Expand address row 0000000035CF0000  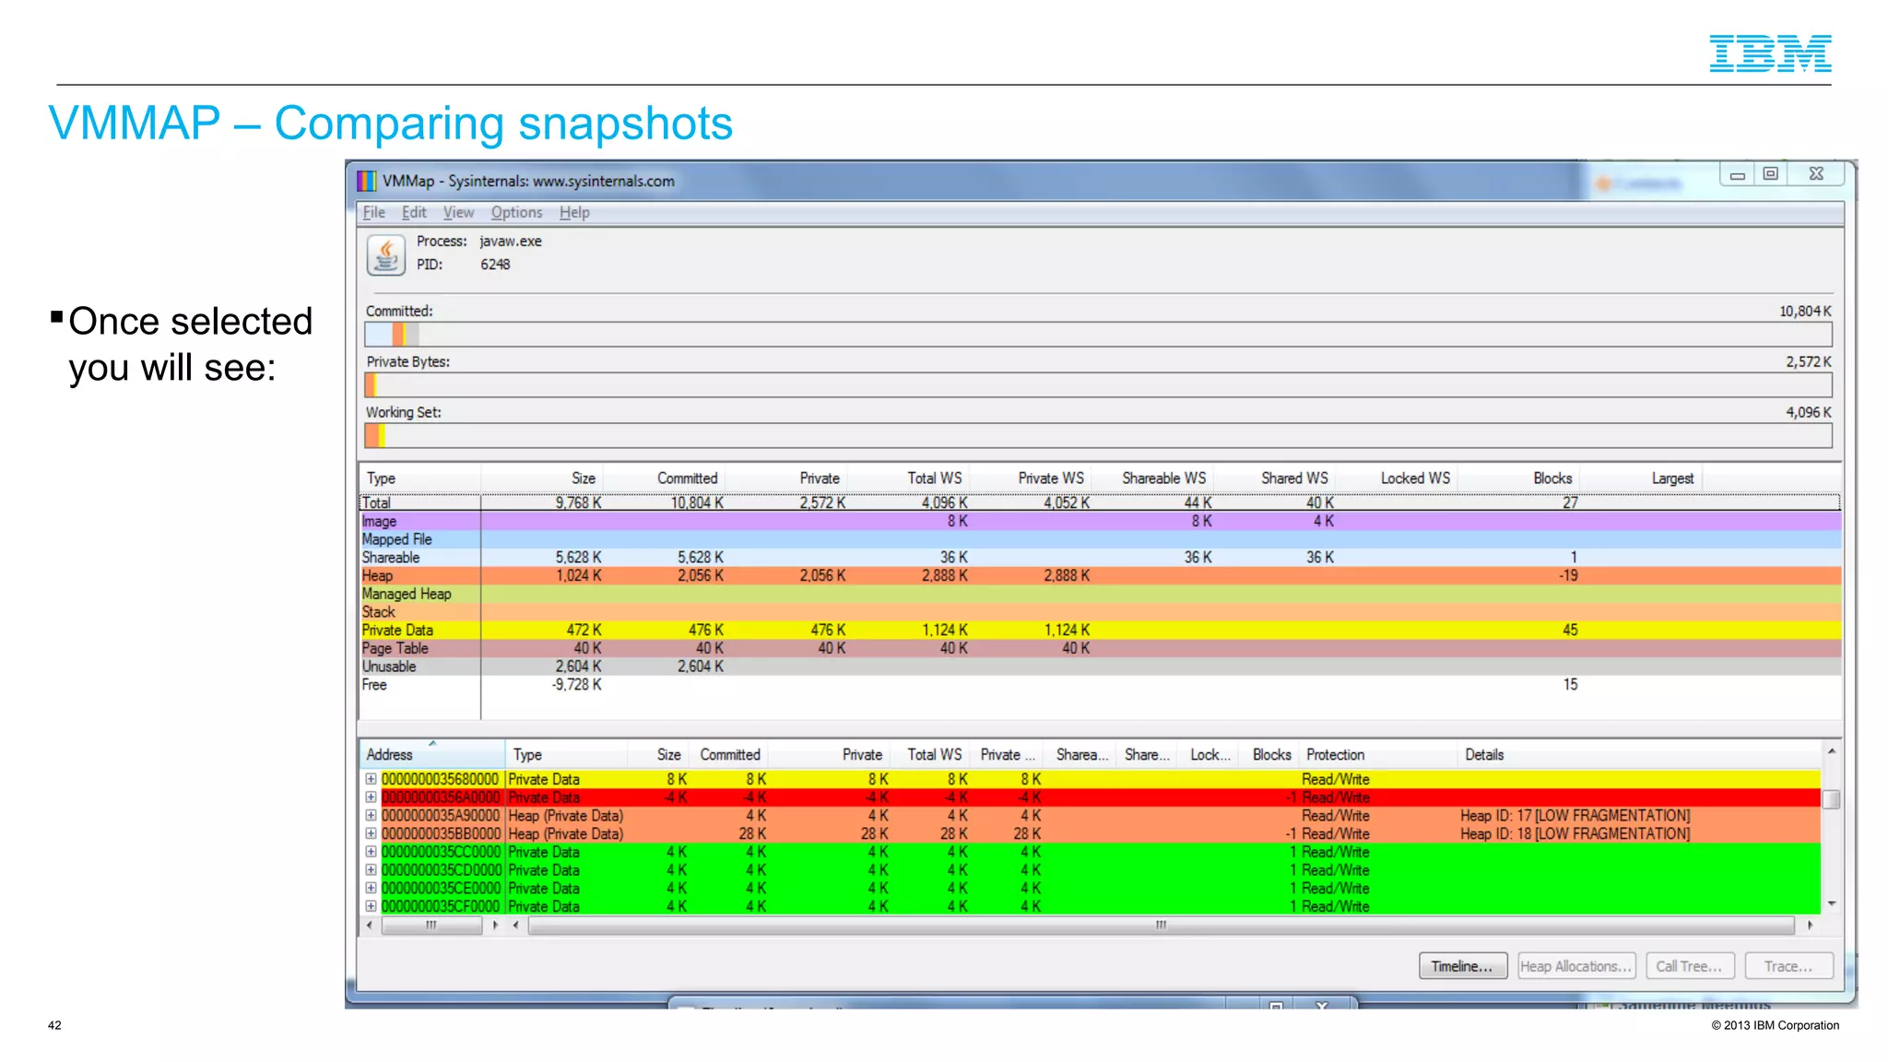click(371, 906)
